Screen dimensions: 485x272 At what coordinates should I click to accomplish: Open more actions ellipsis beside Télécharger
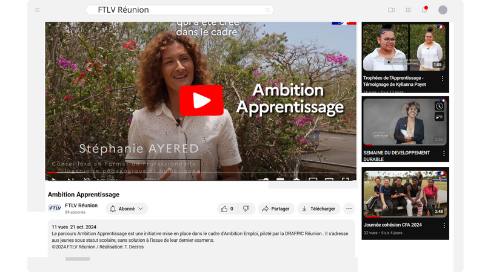(349, 209)
